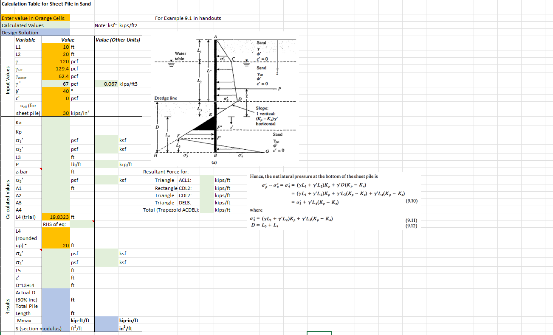This screenshot has width=553, height=335.
Task: Select the "kips/in²" unit cell
Action: point(80,113)
